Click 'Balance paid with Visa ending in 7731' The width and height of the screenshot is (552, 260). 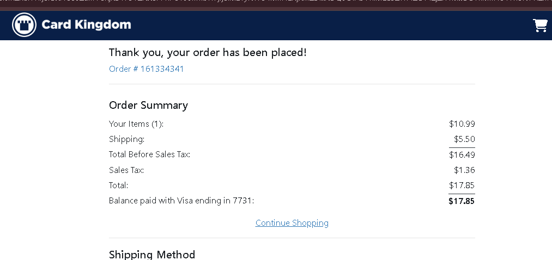[x=181, y=201]
